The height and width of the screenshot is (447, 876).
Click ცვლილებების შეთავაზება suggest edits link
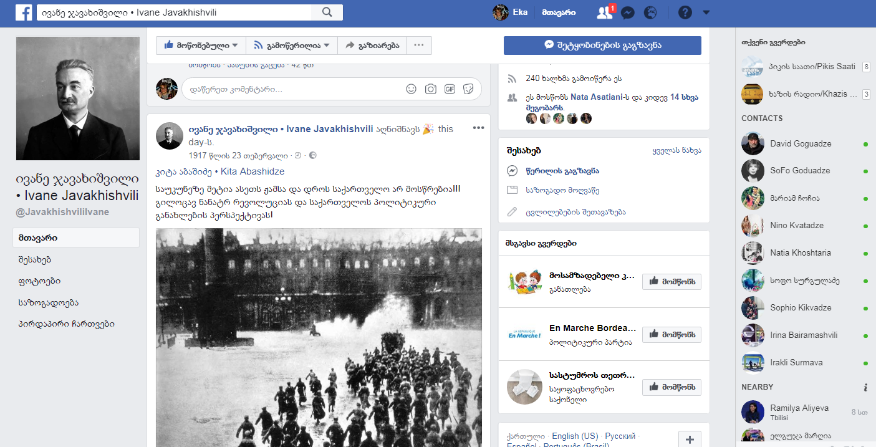point(575,212)
